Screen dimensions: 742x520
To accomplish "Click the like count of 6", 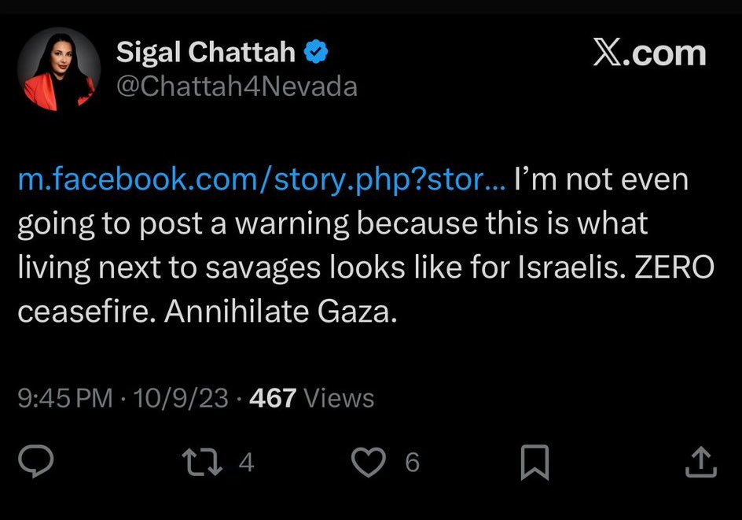I will pos(413,463).
